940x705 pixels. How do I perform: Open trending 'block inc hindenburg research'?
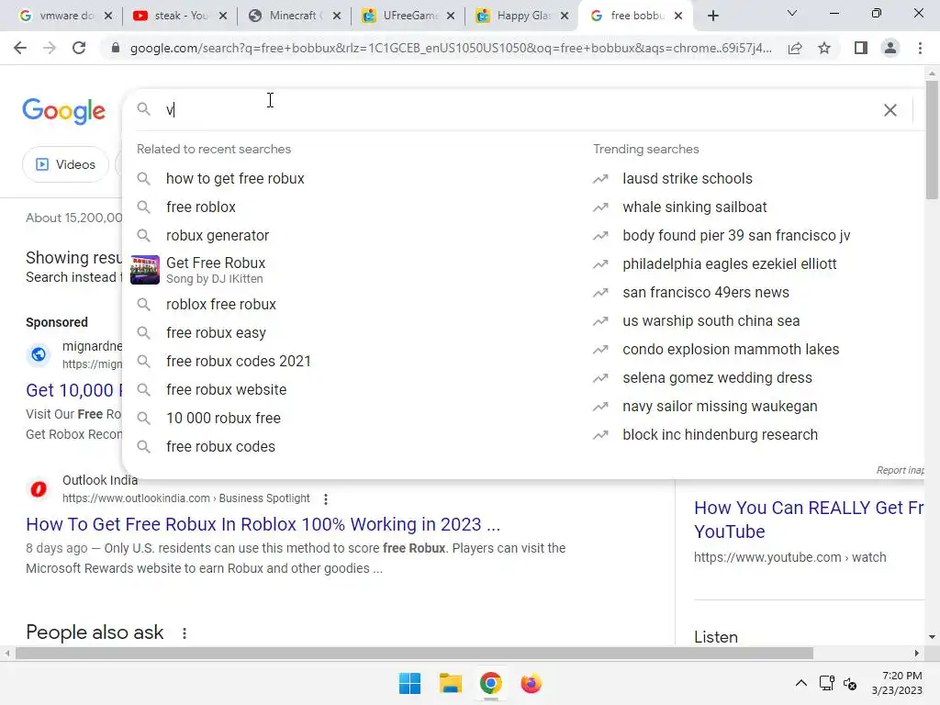click(x=720, y=434)
